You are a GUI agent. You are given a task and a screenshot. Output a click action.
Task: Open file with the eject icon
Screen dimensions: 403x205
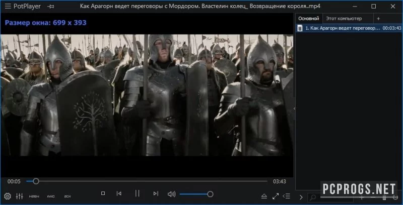point(264,196)
